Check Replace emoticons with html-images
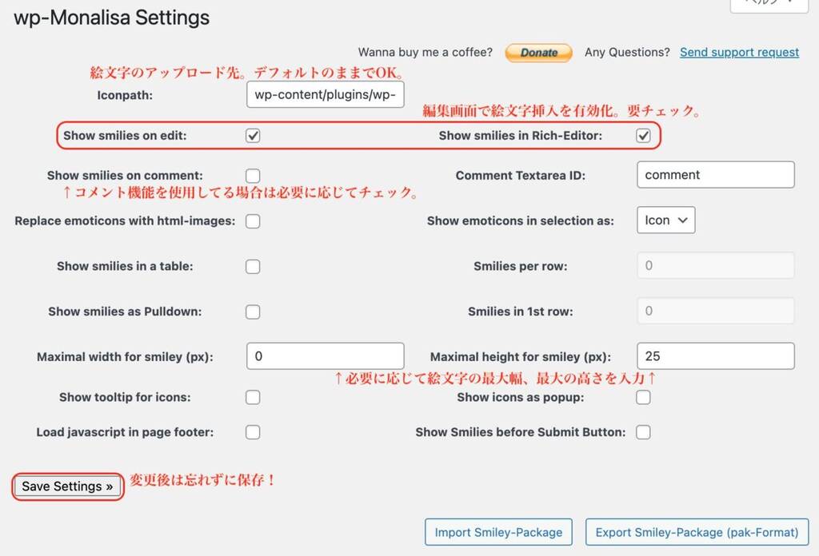This screenshot has width=819, height=556. (x=253, y=221)
